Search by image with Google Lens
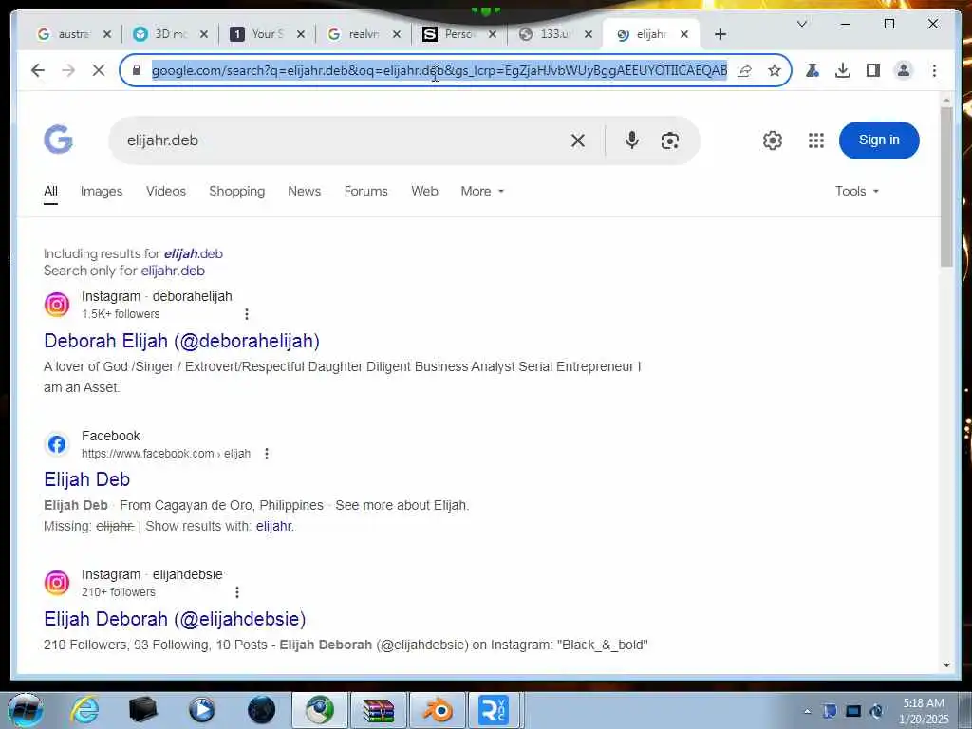The width and height of the screenshot is (972, 729). (x=669, y=140)
